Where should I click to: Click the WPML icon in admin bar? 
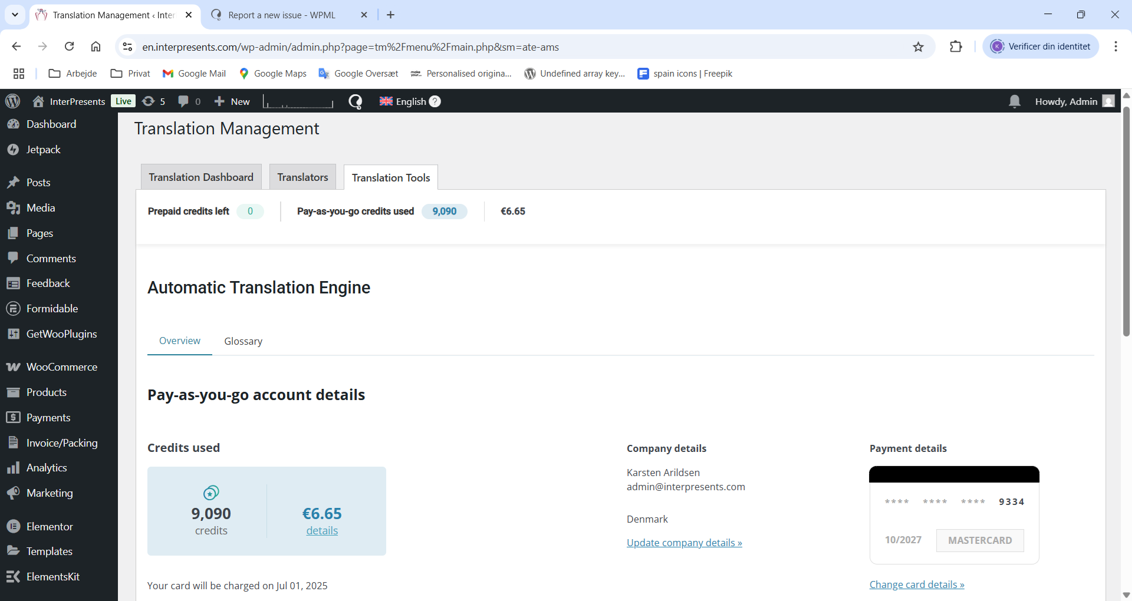[356, 101]
